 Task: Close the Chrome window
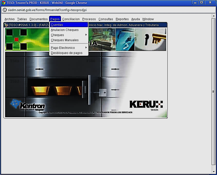point(210,3)
